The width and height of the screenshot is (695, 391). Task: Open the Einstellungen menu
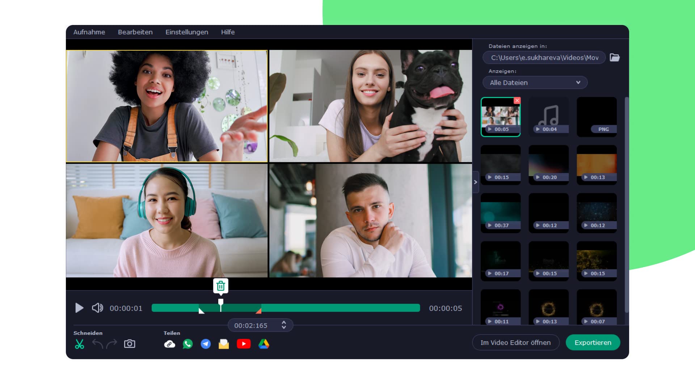coord(187,32)
